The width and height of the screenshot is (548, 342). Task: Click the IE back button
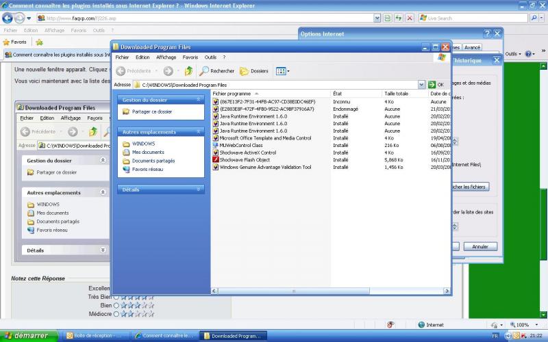tap(8, 18)
